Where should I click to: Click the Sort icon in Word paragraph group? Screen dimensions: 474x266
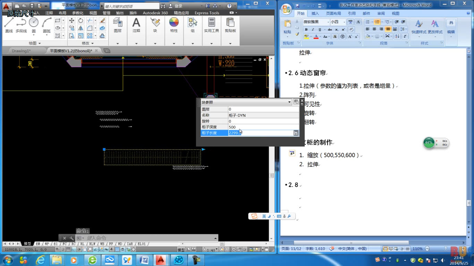click(397, 36)
